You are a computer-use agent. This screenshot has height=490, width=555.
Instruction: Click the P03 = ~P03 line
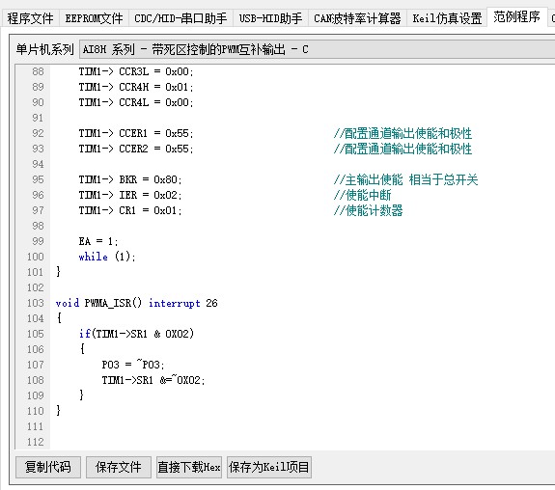point(133,365)
